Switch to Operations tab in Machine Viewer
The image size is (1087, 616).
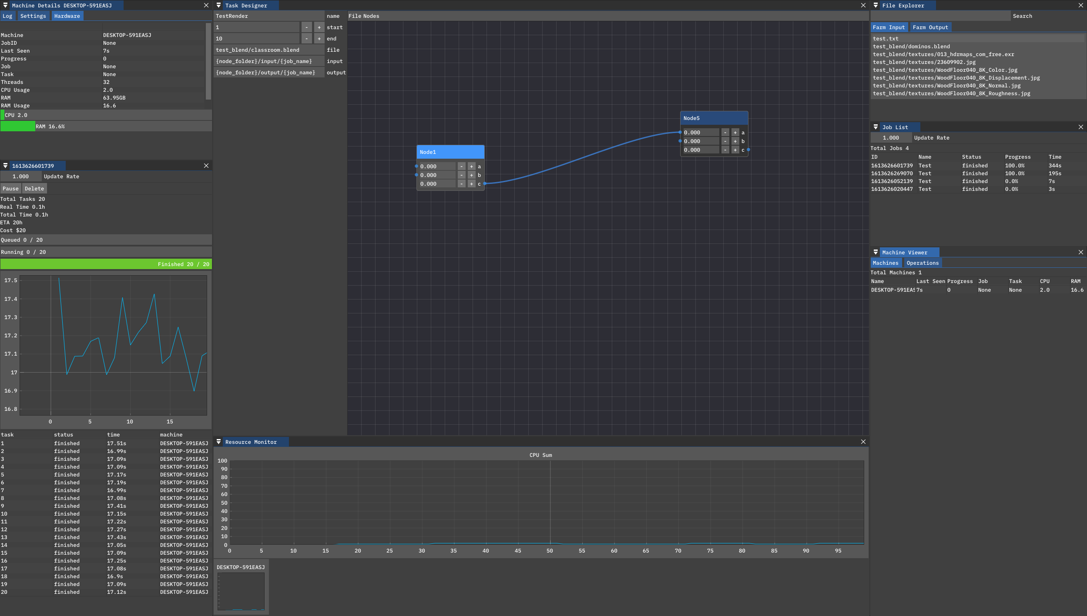pyautogui.click(x=923, y=263)
